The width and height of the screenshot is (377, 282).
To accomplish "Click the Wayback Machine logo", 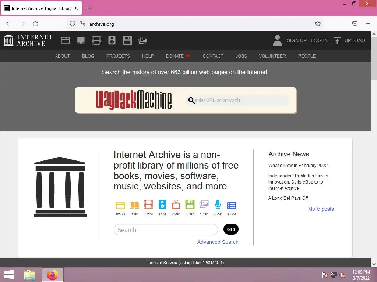I will [134, 100].
